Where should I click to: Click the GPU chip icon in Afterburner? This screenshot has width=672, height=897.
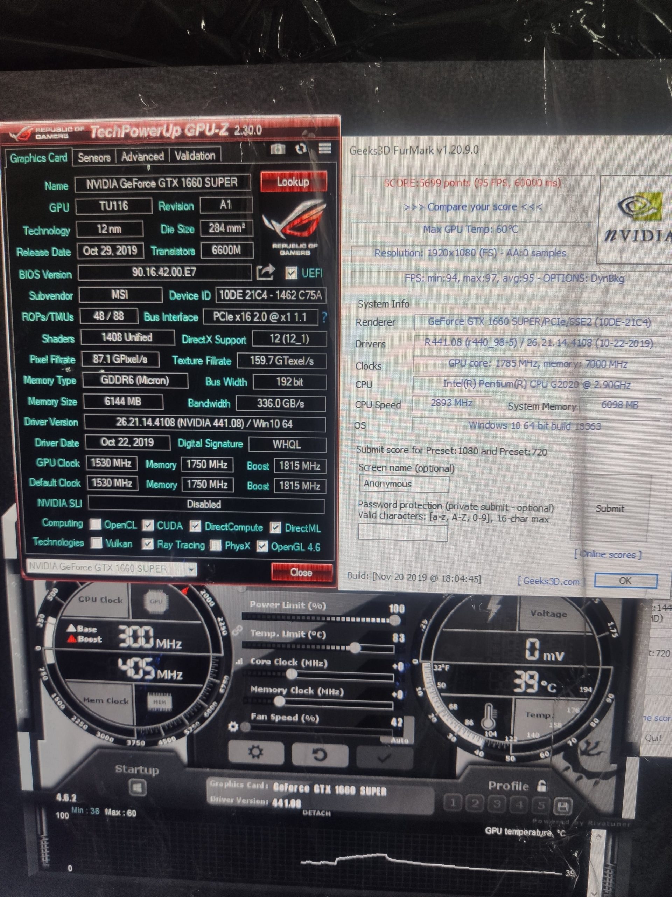(156, 601)
